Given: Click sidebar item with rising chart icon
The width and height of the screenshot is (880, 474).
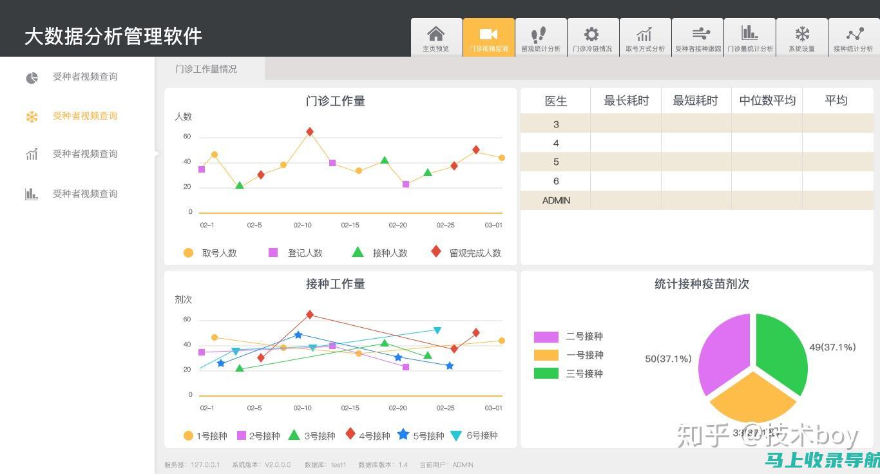Looking at the screenshot, I should pyautogui.click(x=71, y=155).
